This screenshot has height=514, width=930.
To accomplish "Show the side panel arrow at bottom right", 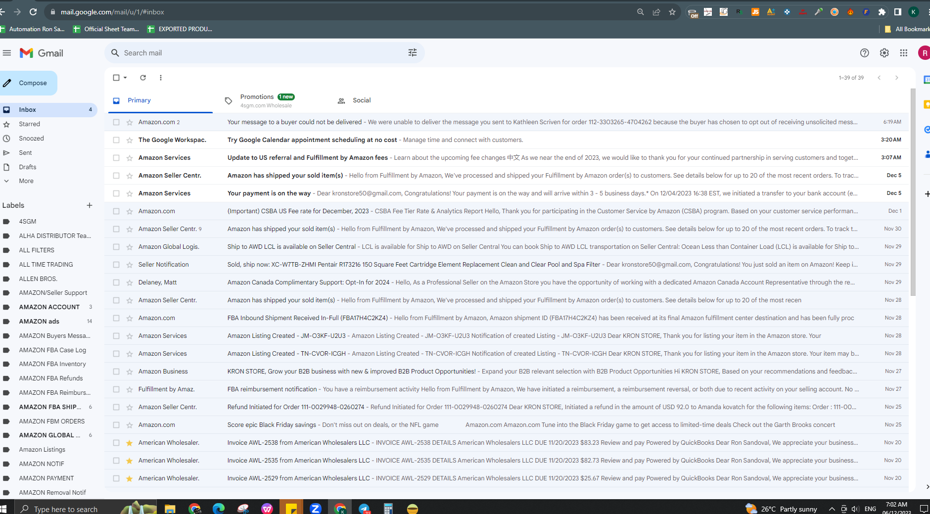I will 927,487.
